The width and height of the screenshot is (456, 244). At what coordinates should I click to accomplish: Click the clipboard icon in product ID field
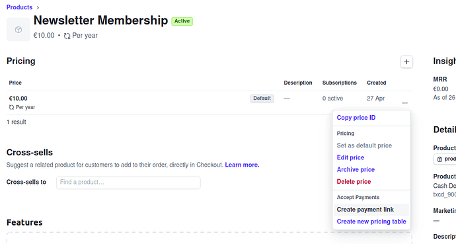tap(439, 159)
